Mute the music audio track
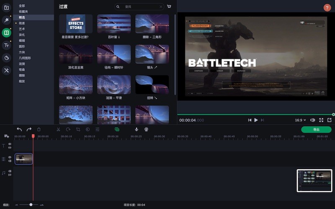Viewport: 335px width, 209px height. tap(10, 171)
